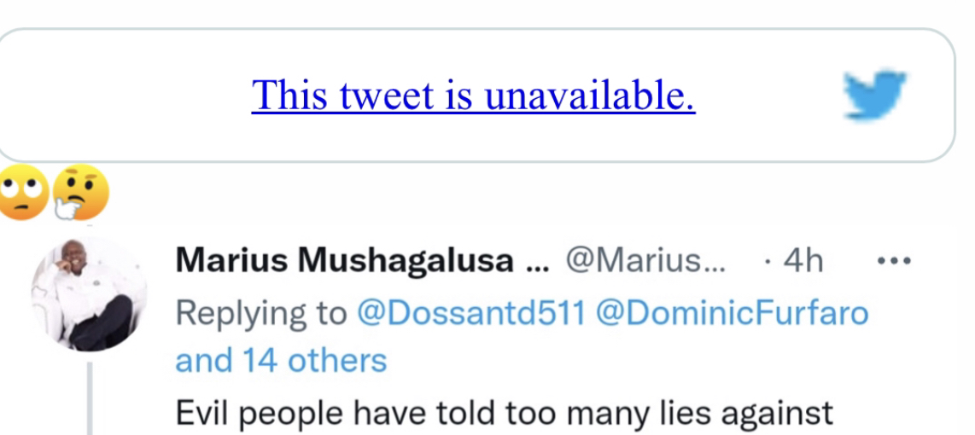Click the dot separator before 4h
This screenshot has height=435, width=975.
point(766,261)
